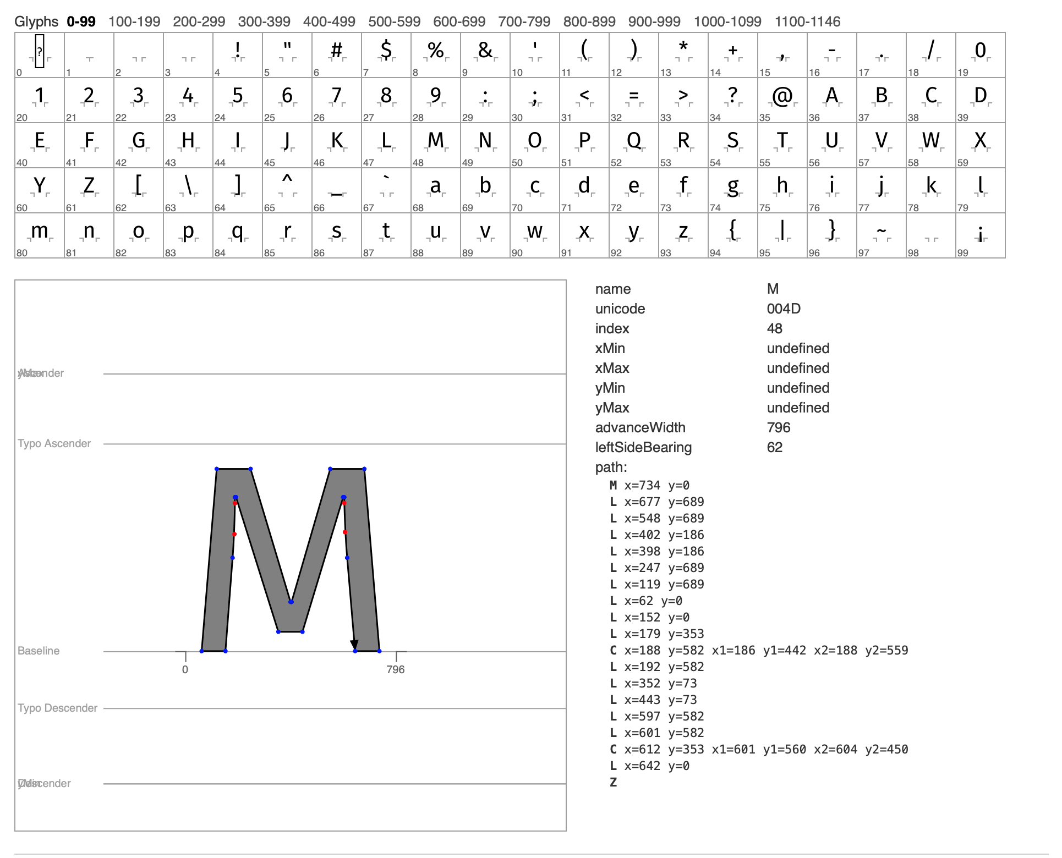
Task: Select the inverted exclamation glyph cell 99
Action: coord(980,235)
